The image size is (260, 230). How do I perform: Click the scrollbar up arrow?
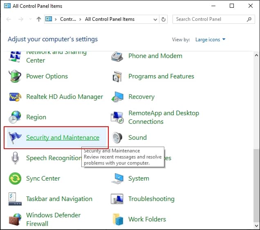click(x=256, y=55)
